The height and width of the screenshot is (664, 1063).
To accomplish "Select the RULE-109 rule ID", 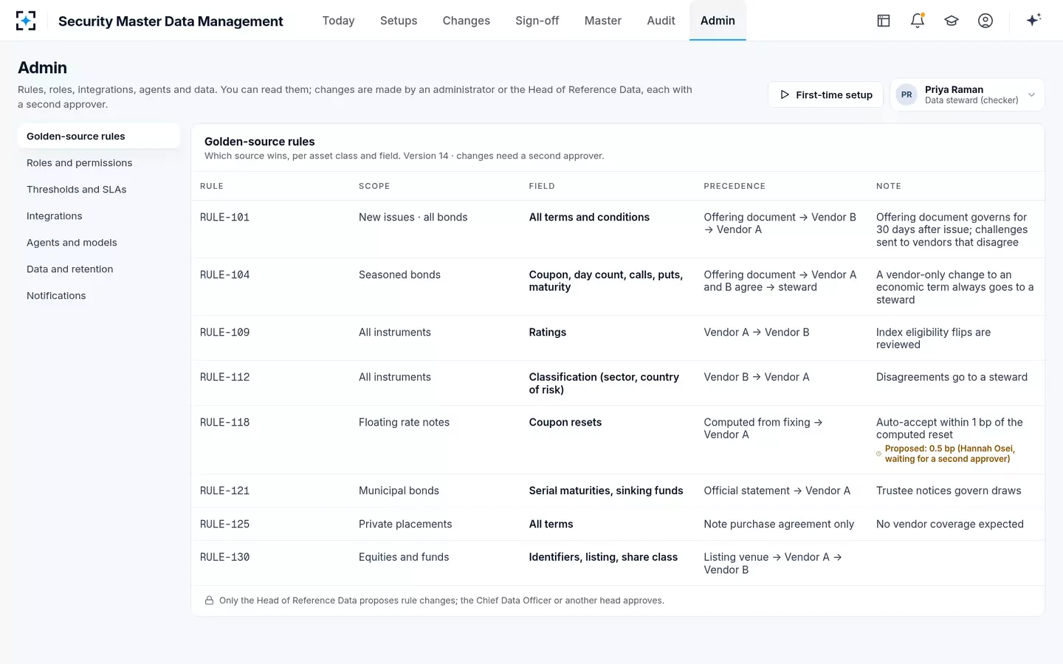I will pos(225,333).
